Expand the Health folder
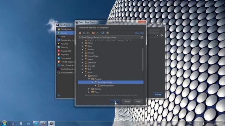This screenshot has height=126, width=225. point(82,49)
